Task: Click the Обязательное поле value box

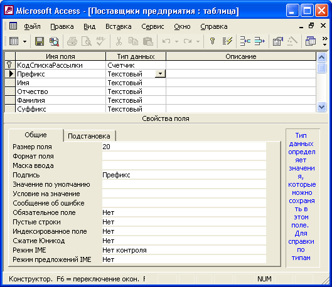Action: (184, 212)
